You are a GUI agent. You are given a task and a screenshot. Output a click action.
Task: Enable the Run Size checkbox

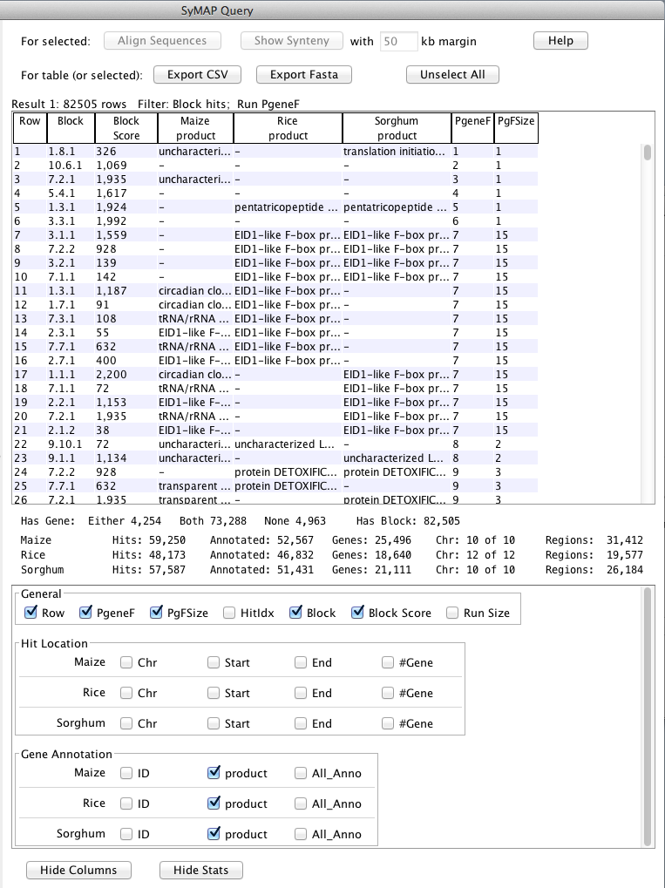(x=452, y=613)
